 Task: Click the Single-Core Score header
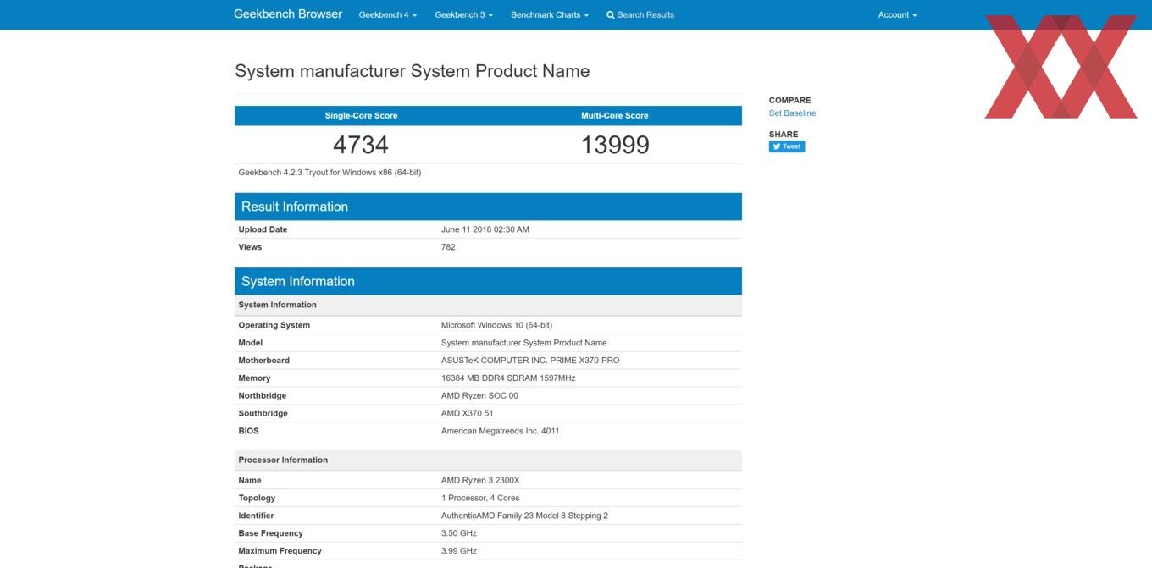click(x=361, y=116)
